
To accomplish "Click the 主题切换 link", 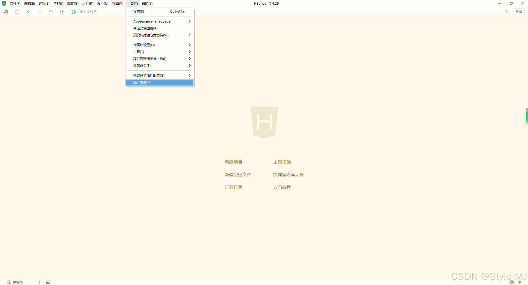I will pos(282,162).
